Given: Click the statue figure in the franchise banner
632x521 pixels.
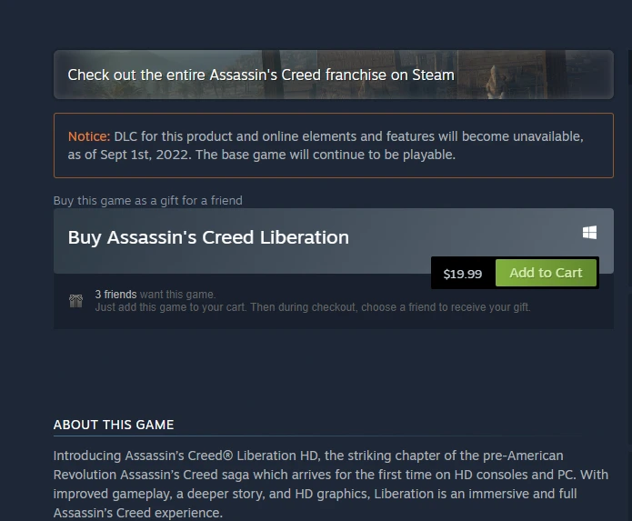Looking at the screenshot, I should pos(495,82).
